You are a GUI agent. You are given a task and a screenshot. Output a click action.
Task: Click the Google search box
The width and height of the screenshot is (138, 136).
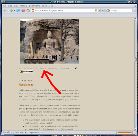pyautogui.click(x=121, y=11)
